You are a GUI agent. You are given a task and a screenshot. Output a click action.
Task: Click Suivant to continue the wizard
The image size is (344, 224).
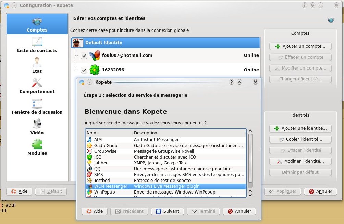[168, 211]
